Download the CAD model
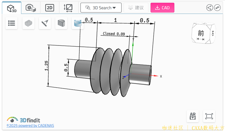The height and width of the screenshot is (132, 225). point(162,8)
